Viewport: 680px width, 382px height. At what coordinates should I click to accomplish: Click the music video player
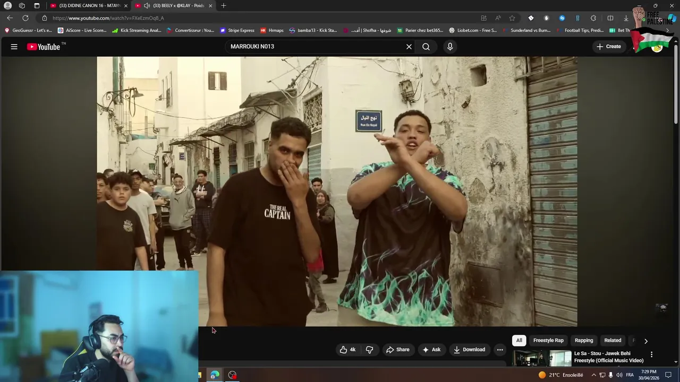337,191
